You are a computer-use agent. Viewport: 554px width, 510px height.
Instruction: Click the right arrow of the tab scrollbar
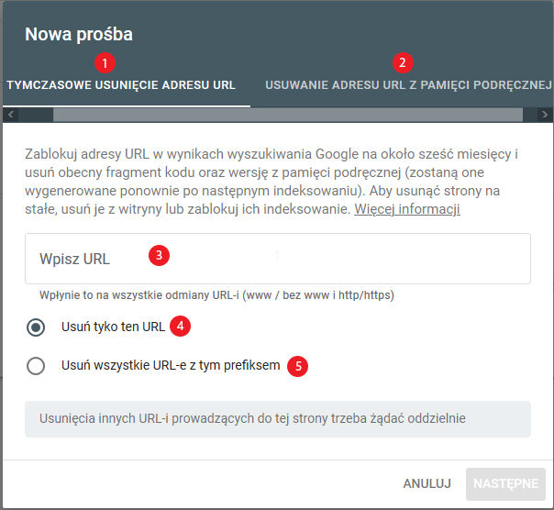[x=545, y=115]
